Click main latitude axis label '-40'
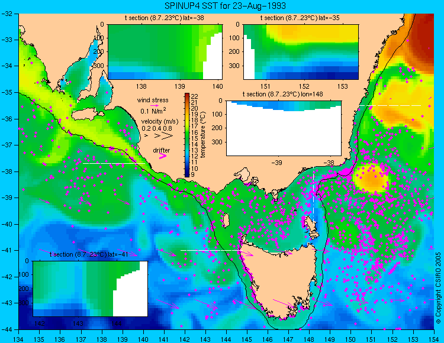Viewport: 444px width, 343px height. (7, 224)
